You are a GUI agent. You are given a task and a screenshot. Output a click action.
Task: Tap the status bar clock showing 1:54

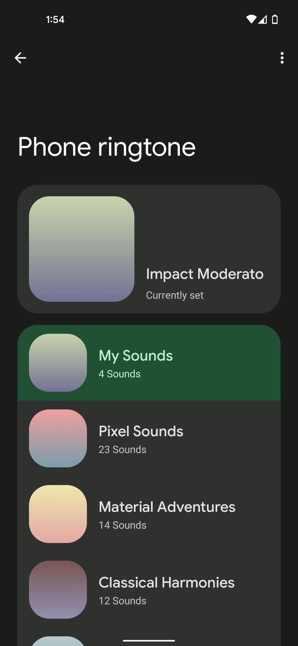(55, 20)
